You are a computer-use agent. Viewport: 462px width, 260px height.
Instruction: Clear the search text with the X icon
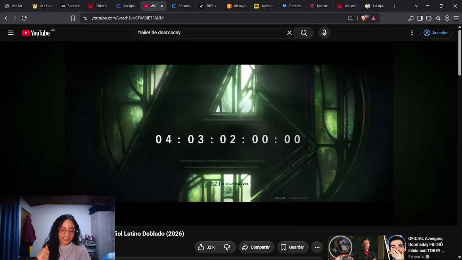pos(289,33)
